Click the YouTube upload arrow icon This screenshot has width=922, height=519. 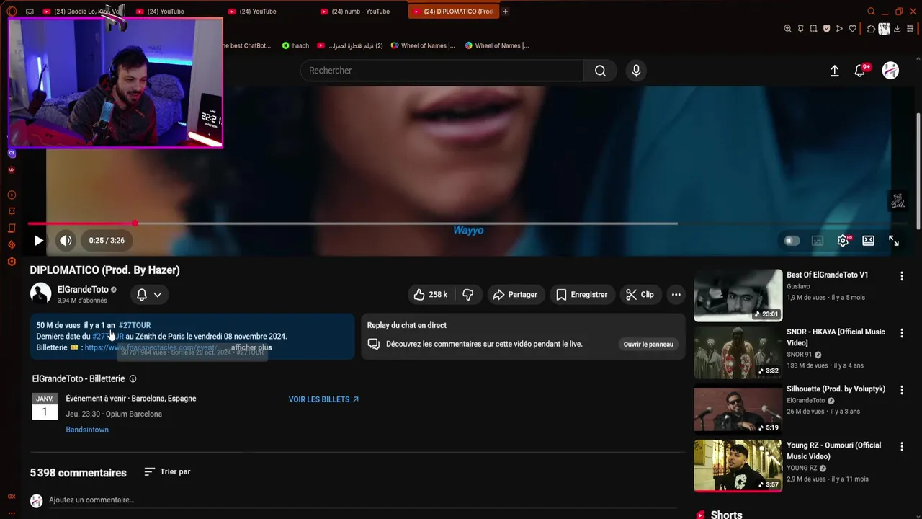[x=834, y=71]
